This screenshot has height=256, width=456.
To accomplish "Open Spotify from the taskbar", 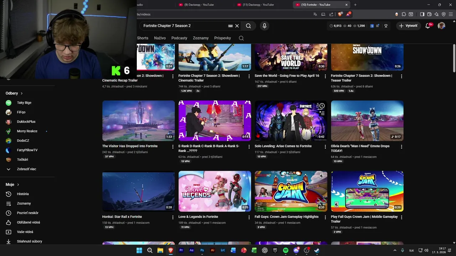I will (286, 250).
